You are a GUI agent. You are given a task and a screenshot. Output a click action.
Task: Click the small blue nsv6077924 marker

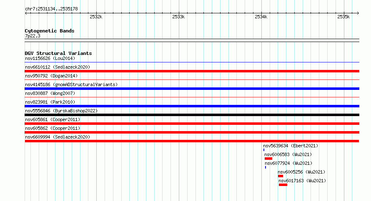pyautogui.click(x=266, y=167)
